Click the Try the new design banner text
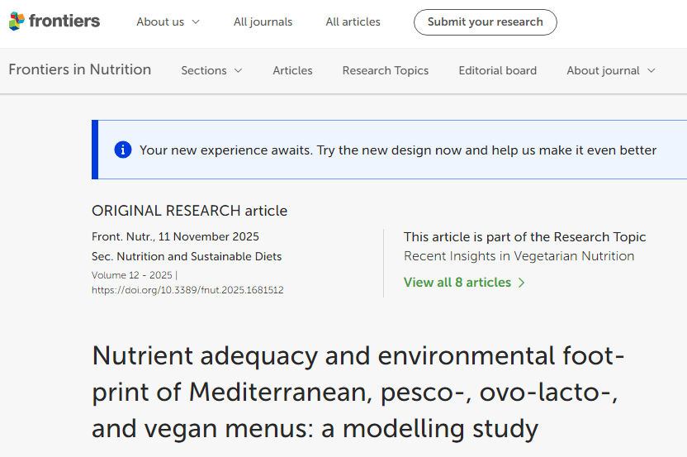Viewport: 687px width, 457px height. tap(398, 150)
